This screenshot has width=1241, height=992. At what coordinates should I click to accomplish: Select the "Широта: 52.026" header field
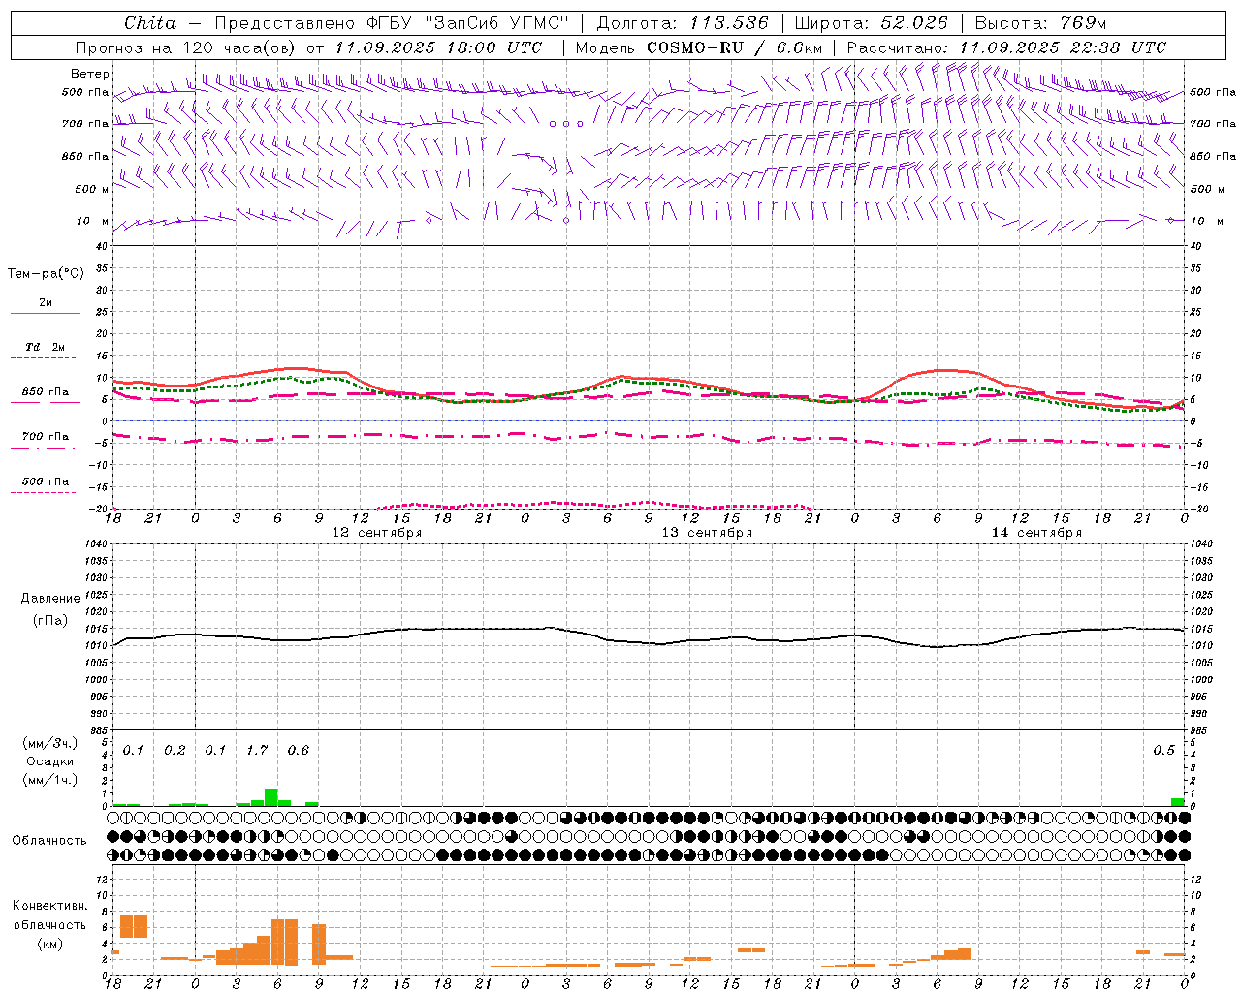point(871,23)
